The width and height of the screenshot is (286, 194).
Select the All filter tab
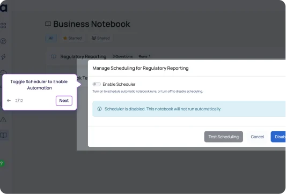point(51,38)
